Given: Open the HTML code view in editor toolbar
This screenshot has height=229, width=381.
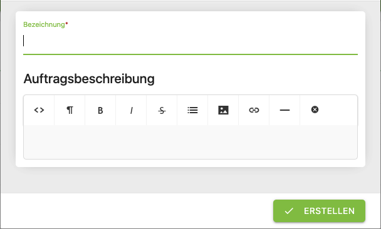Looking at the screenshot, I should [x=39, y=110].
